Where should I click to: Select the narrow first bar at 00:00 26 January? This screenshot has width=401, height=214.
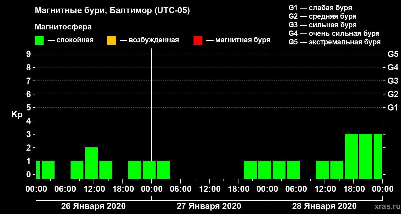click(38, 170)
